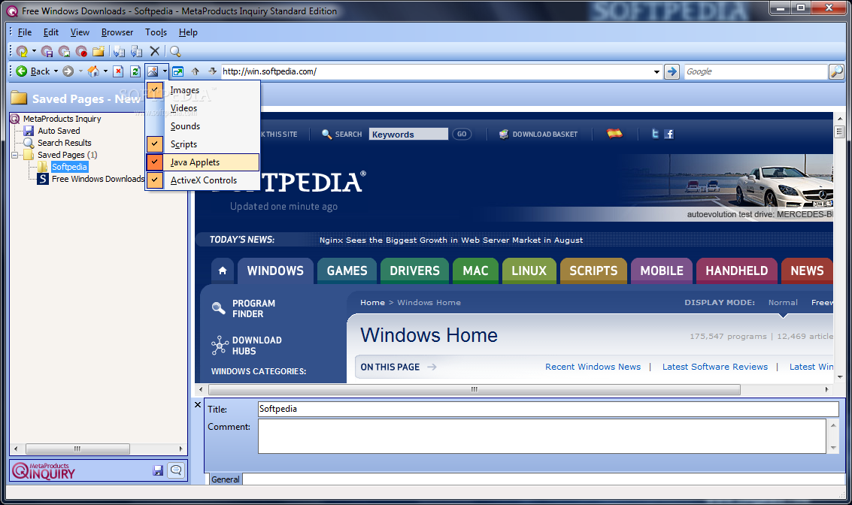Click the DOWNLOAD BASKET link
Viewport: 852px width, 505px height.
coord(545,134)
